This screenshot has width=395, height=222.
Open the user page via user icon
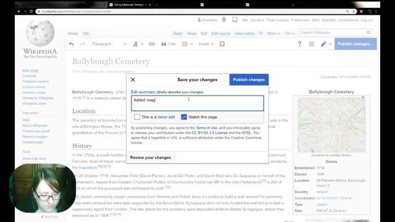point(199,20)
